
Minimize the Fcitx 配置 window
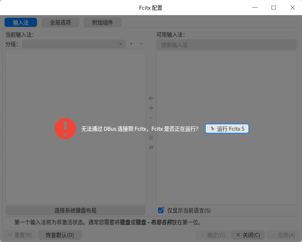255,8
